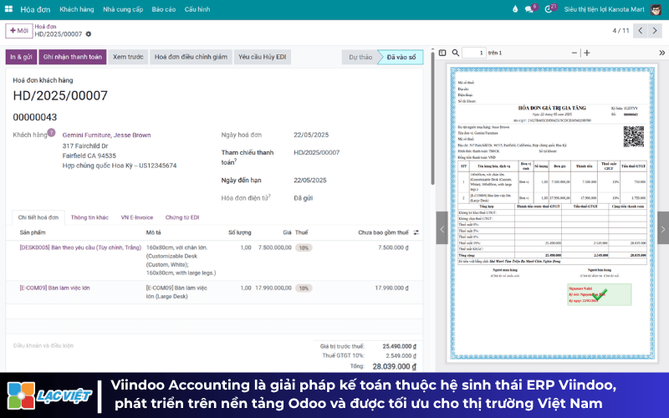Click Hoá đơn điều chỉnh giảm button

tap(191, 57)
